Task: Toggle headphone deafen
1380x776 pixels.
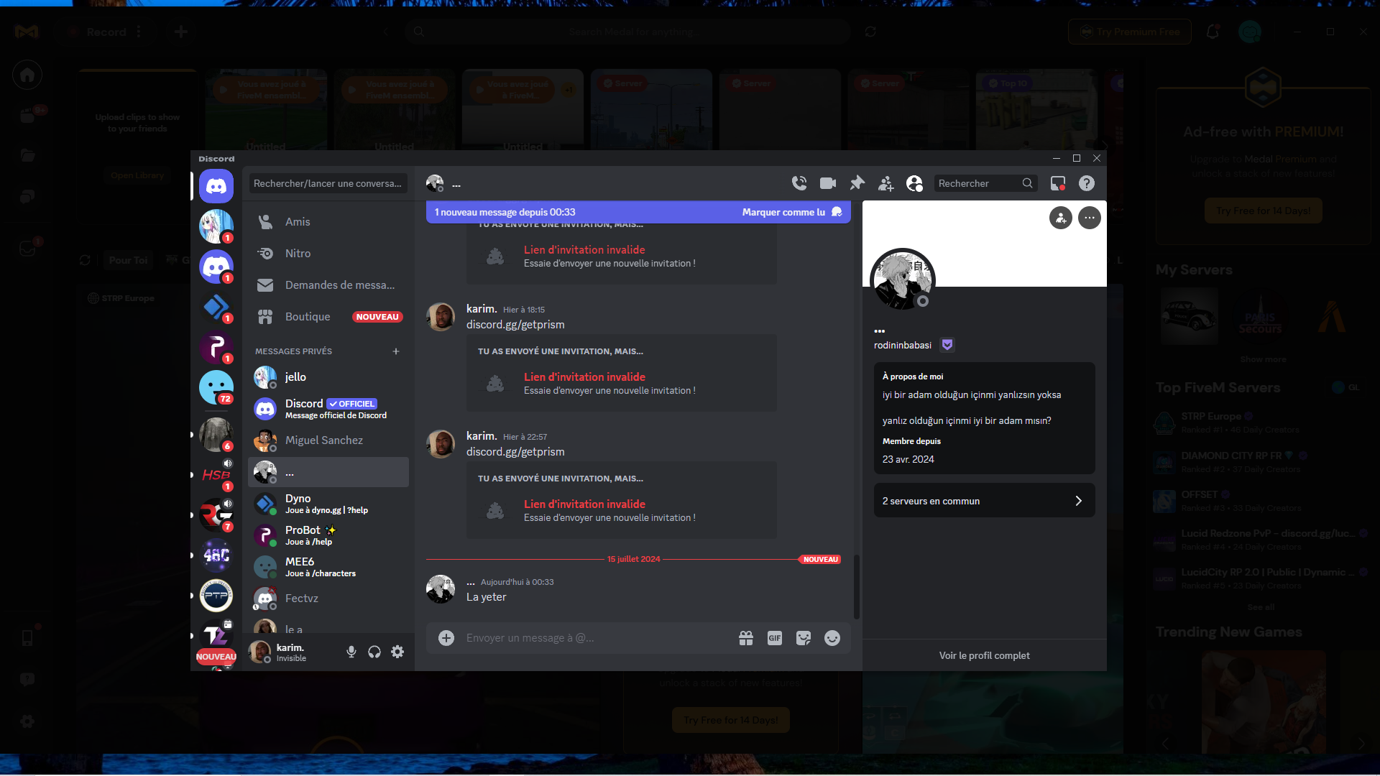Action: tap(374, 652)
